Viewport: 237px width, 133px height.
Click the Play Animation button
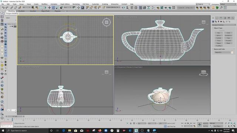pyautogui.click(x=188, y=123)
